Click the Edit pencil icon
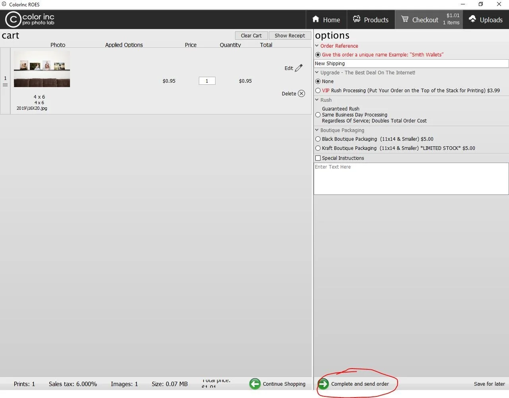 [x=299, y=68]
